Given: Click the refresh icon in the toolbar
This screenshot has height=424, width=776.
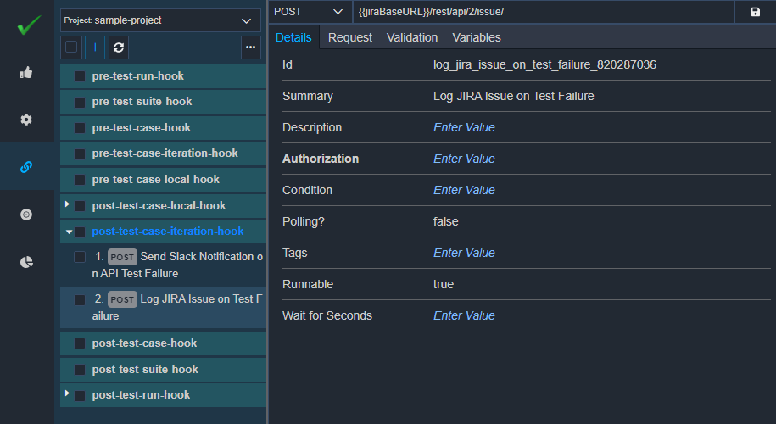Looking at the screenshot, I should pyautogui.click(x=119, y=47).
